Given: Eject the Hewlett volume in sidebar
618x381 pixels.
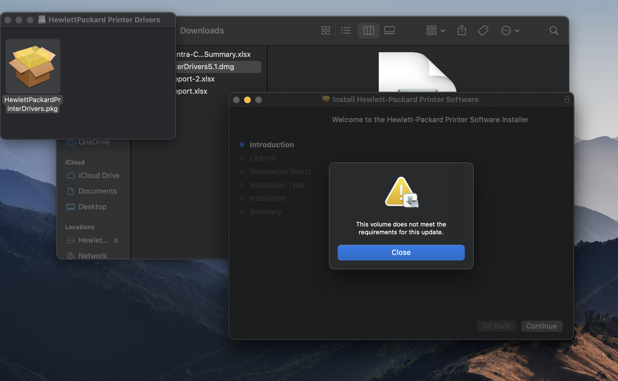Looking at the screenshot, I should click(x=116, y=240).
